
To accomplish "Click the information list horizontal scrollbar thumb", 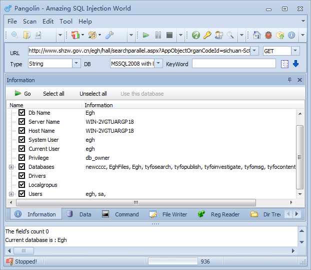I will click(x=136, y=203).
